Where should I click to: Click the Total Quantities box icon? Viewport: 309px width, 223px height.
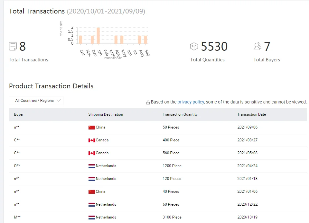(x=194, y=47)
